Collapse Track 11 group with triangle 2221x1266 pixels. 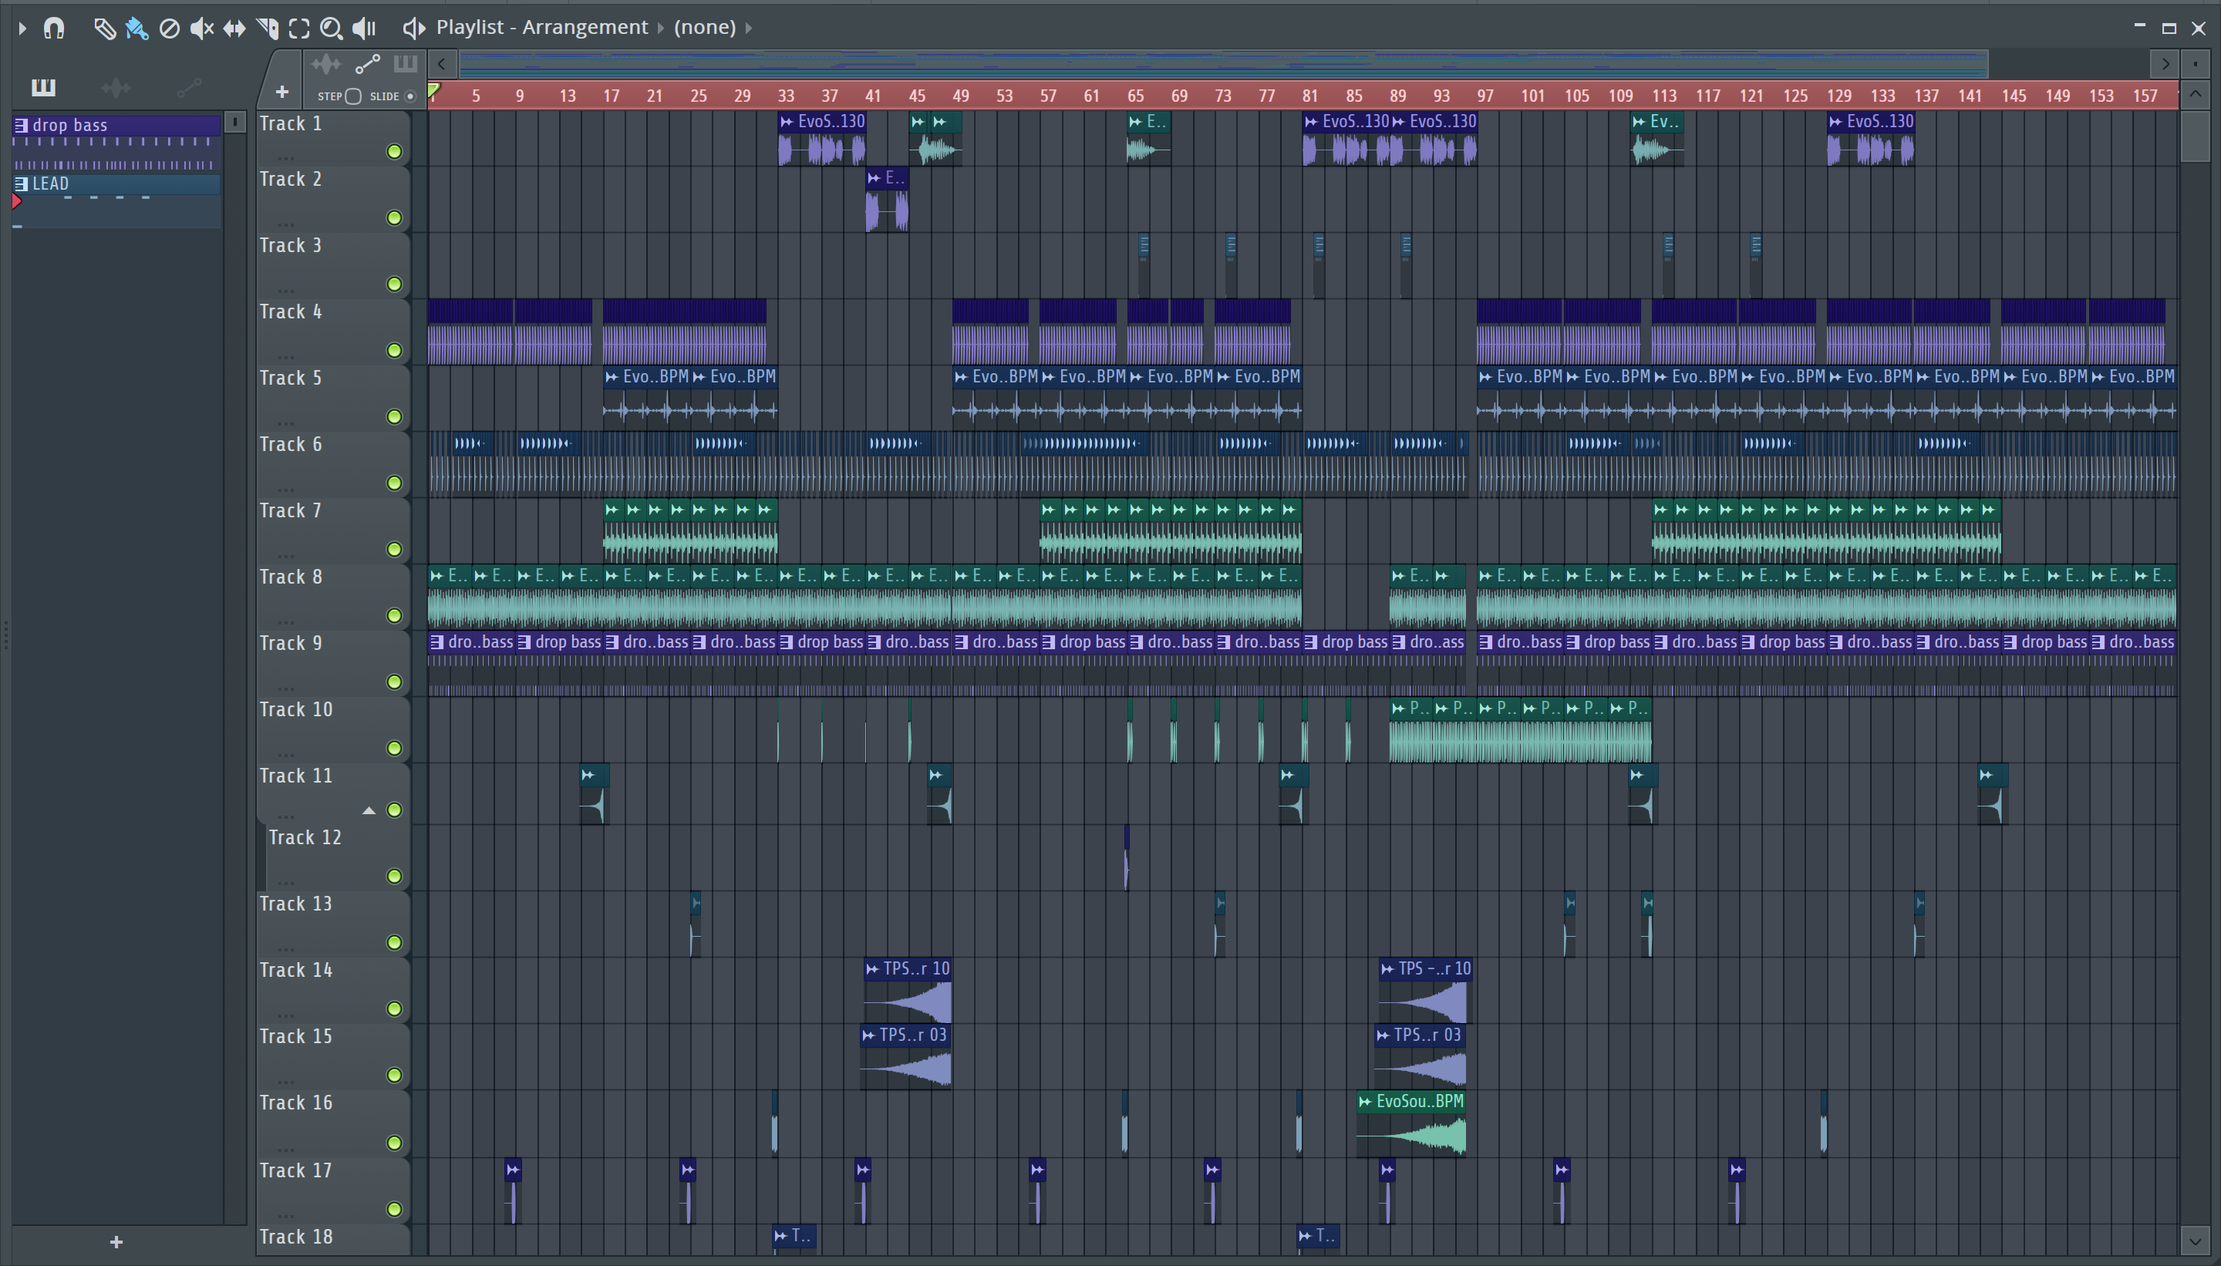(x=369, y=810)
